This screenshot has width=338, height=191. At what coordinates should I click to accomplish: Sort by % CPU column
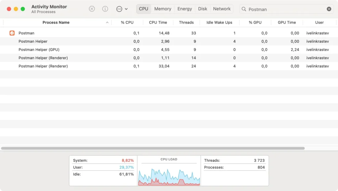click(127, 22)
